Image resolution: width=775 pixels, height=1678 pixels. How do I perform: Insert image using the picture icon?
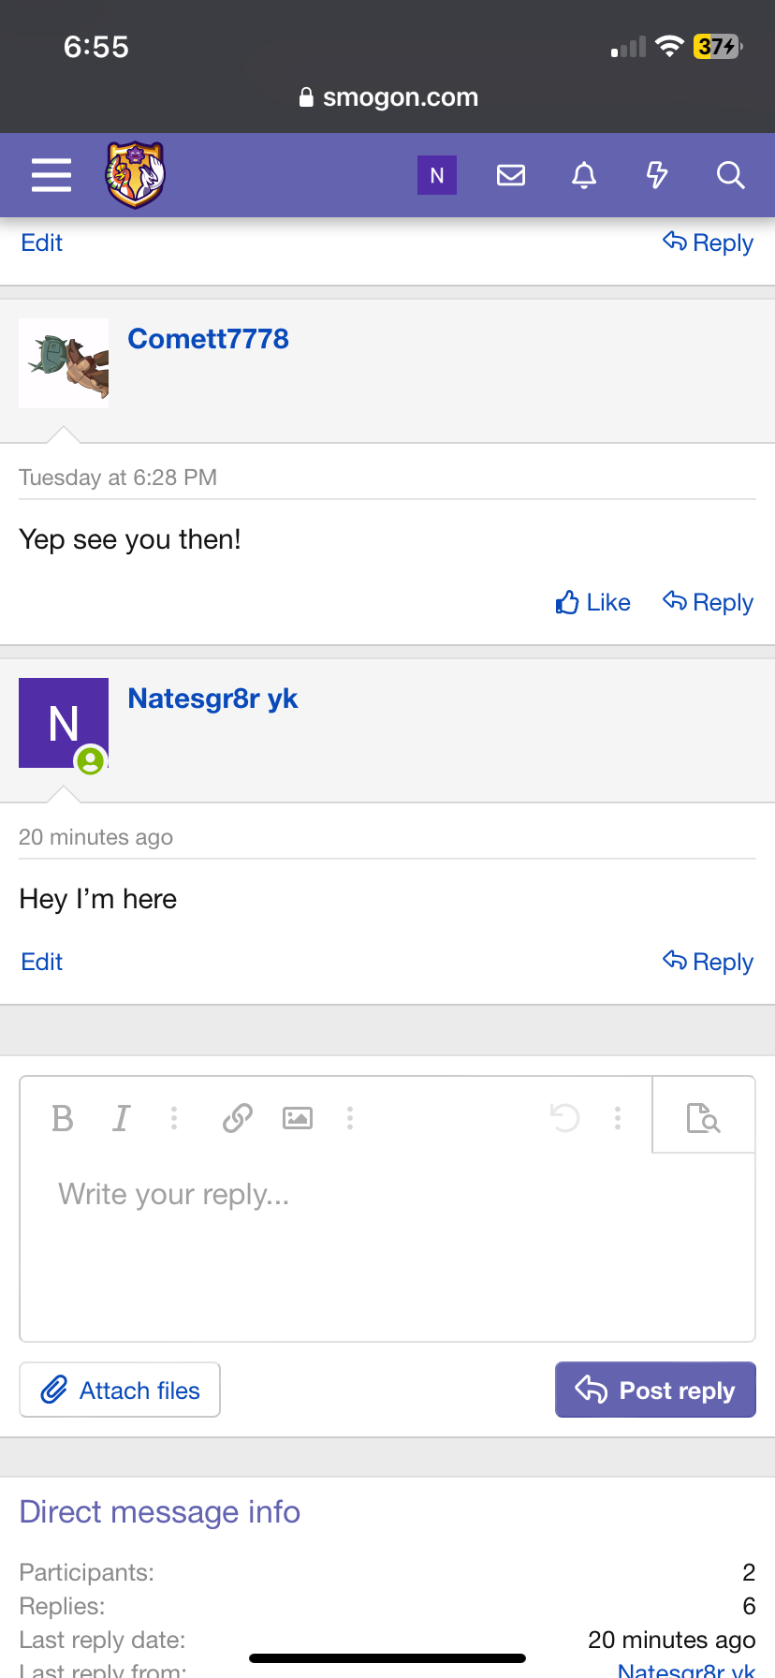point(298,1118)
